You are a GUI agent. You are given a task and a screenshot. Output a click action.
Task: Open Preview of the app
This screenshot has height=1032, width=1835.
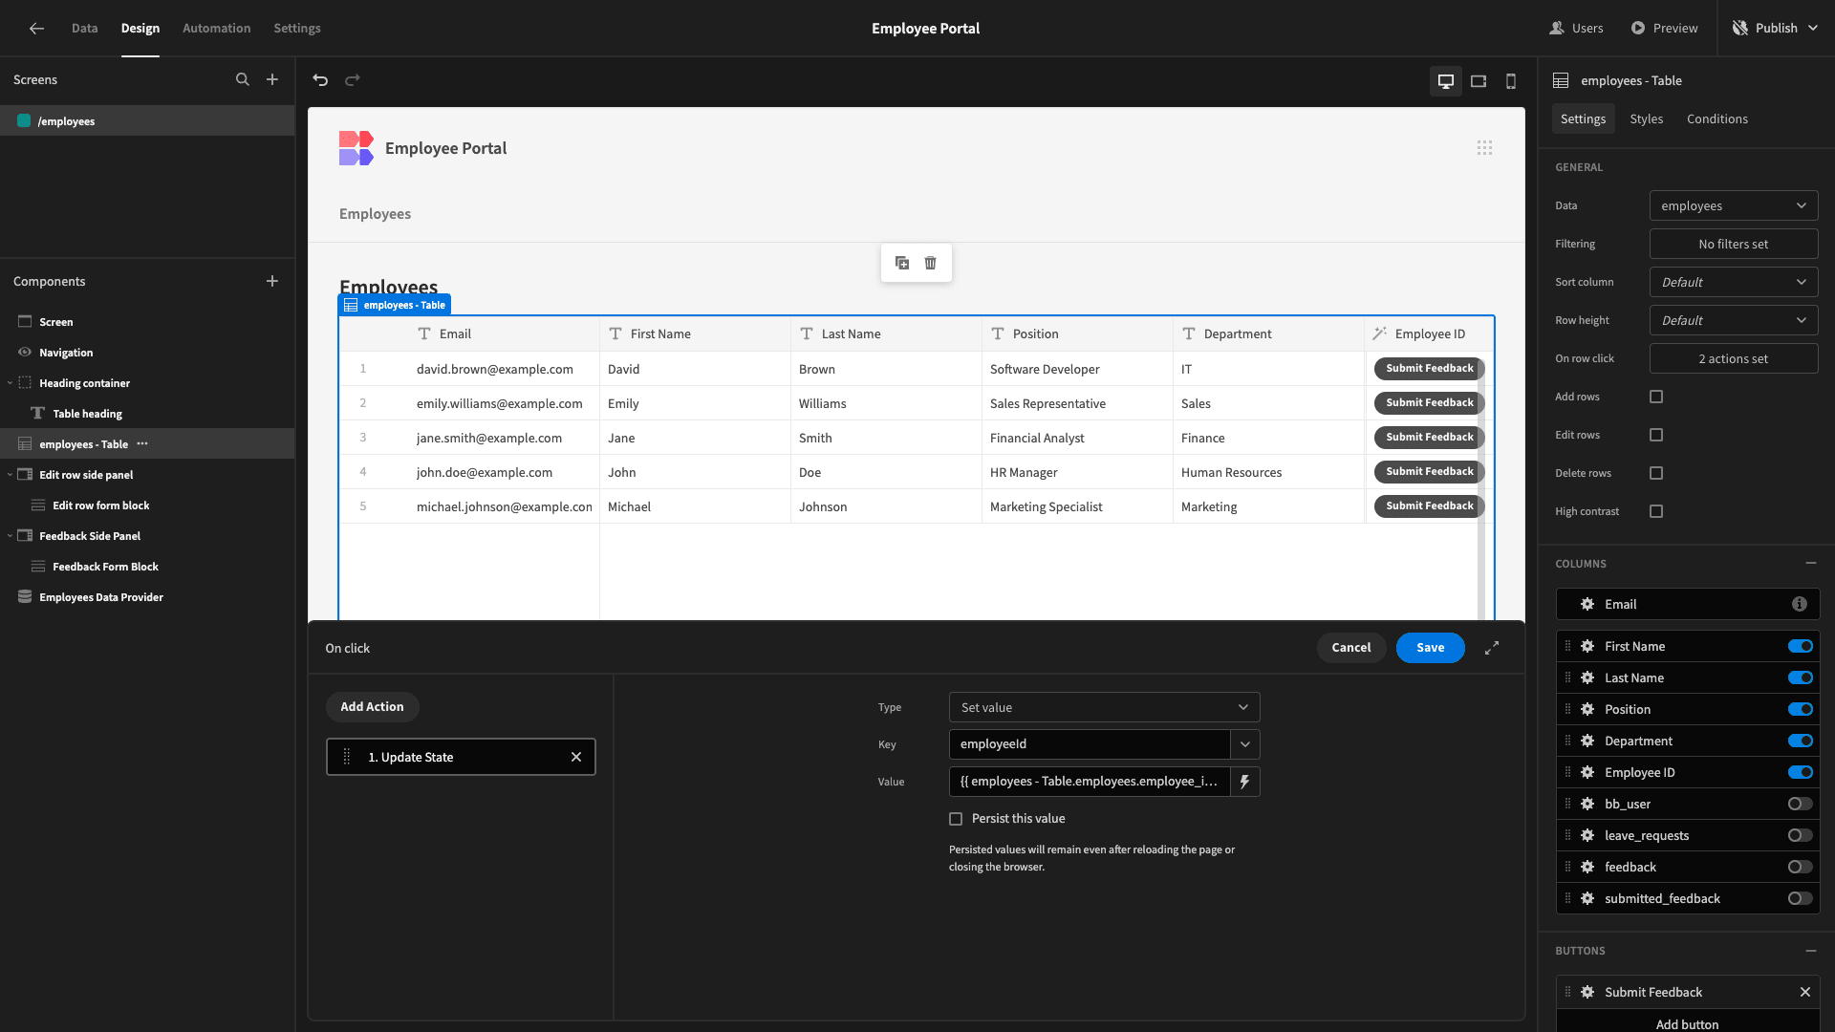(1664, 29)
